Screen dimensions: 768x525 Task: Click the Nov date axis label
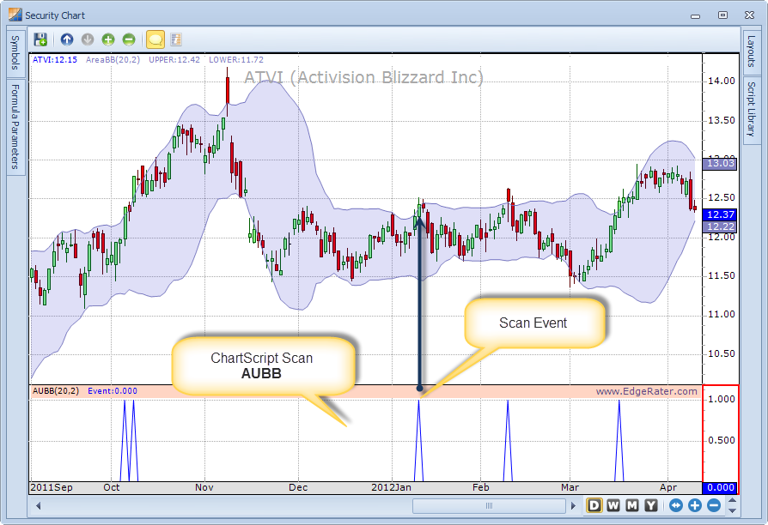204,488
